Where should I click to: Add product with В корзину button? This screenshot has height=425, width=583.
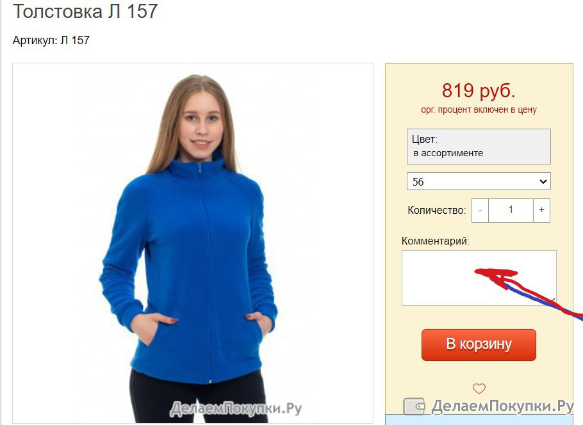pyautogui.click(x=479, y=344)
